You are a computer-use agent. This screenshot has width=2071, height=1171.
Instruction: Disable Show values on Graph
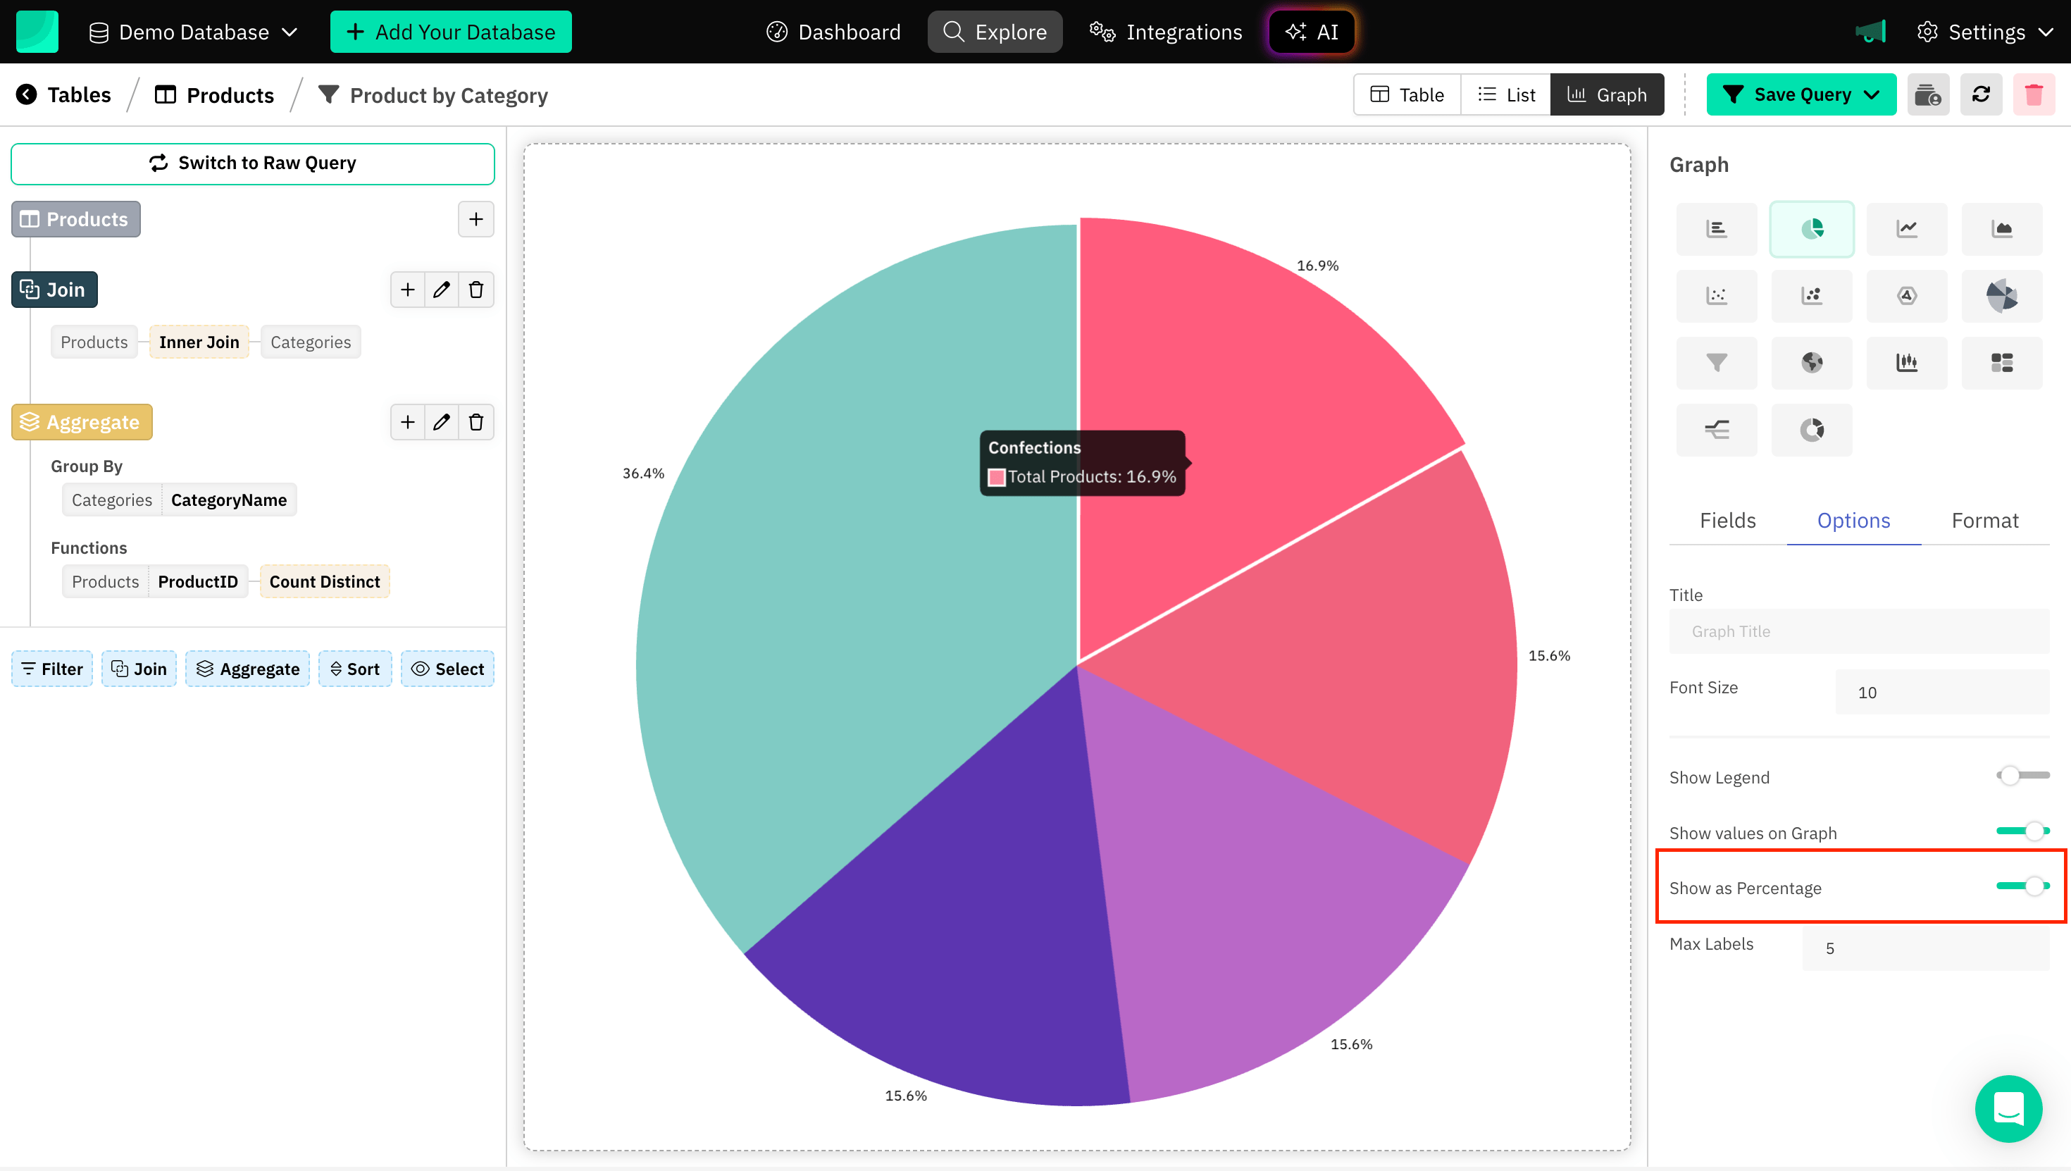(x=2022, y=831)
